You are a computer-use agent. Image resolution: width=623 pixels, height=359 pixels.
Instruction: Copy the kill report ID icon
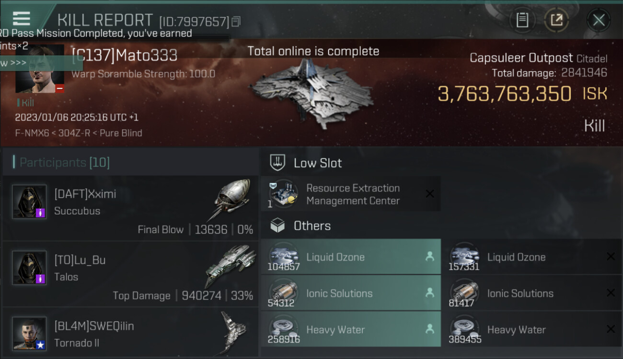tap(236, 22)
